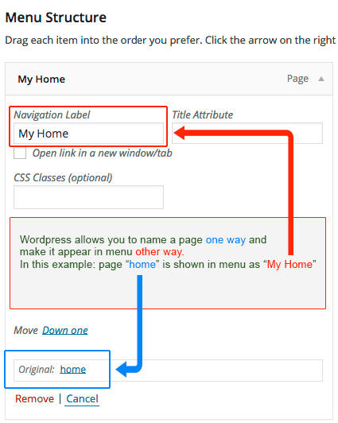Click the blue 'one way' text in note
This screenshot has width=338, height=423.
[x=226, y=239]
